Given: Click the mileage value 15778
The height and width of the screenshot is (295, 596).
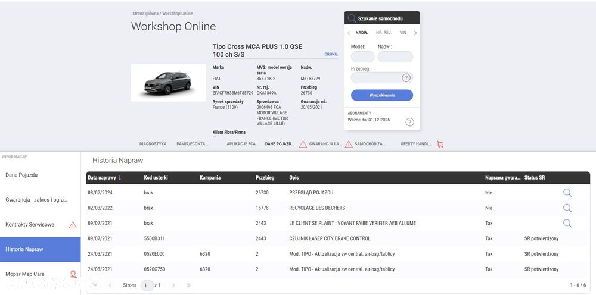Looking at the screenshot, I should click(x=262, y=208).
